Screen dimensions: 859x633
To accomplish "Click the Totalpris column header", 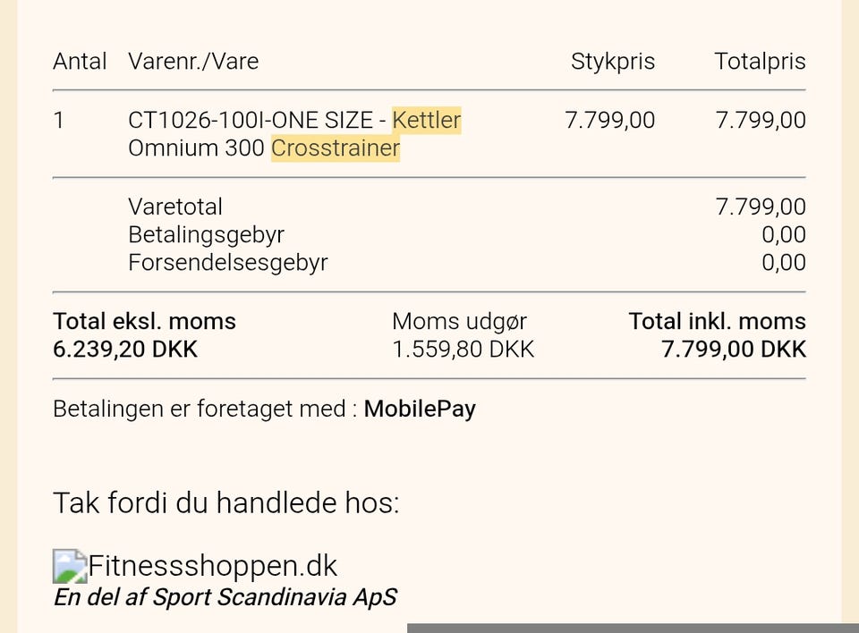I will pyautogui.click(x=760, y=62).
